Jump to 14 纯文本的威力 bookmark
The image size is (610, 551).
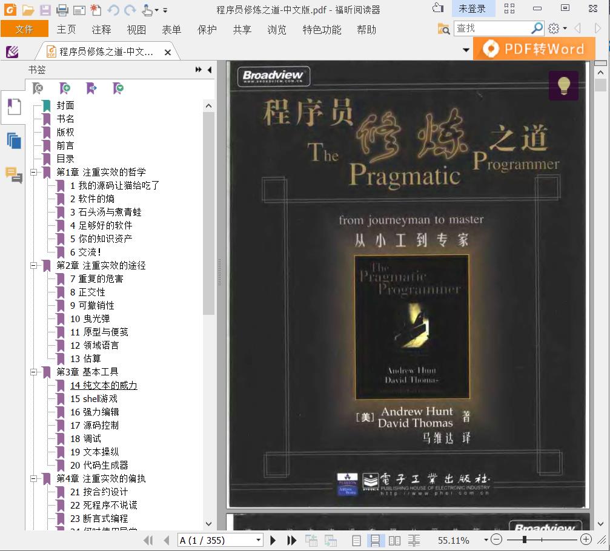(x=104, y=385)
